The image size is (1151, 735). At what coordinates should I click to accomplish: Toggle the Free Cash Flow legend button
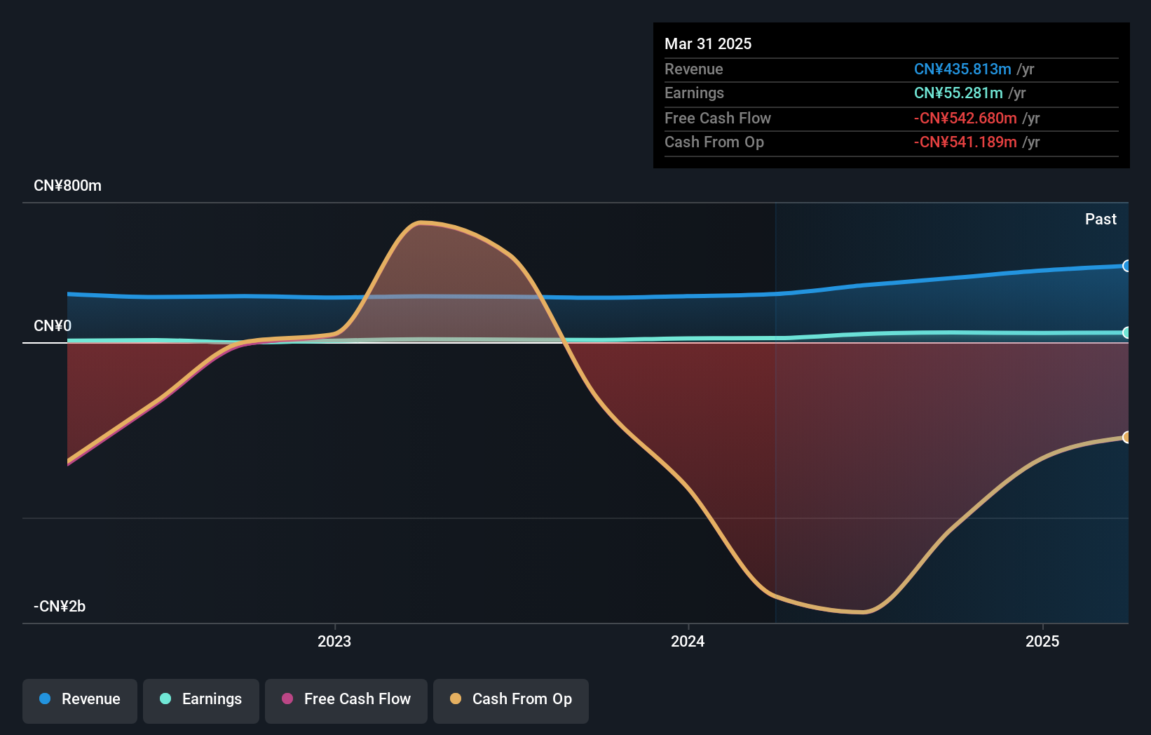pyautogui.click(x=346, y=701)
